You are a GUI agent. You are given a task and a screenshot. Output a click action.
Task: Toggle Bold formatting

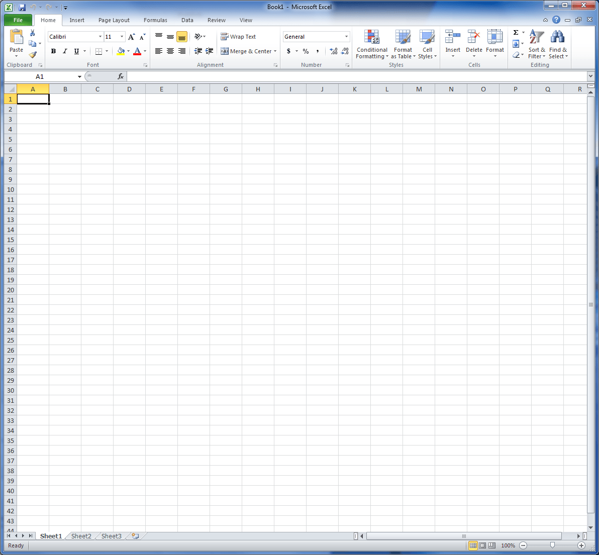pos(53,51)
